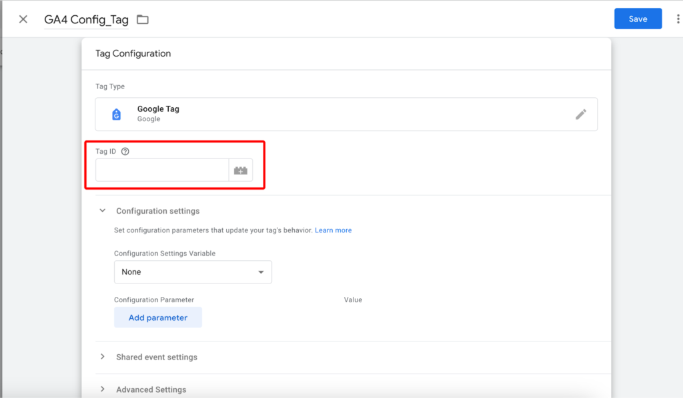This screenshot has width=683, height=398.
Task: Click the Configuration Settings Variable label
Action: coord(165,254)
